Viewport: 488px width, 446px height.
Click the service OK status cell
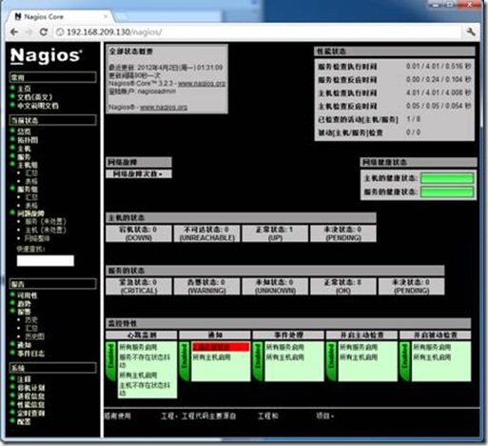coord(343,286)
